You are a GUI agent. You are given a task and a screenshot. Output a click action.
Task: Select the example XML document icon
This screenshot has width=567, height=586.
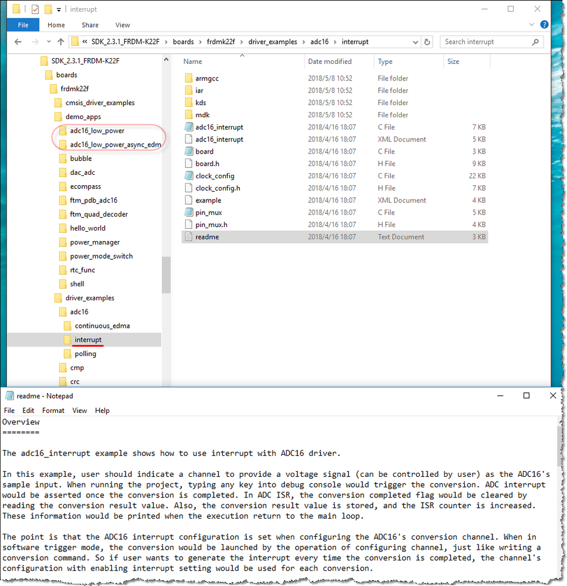pos(189,200)
